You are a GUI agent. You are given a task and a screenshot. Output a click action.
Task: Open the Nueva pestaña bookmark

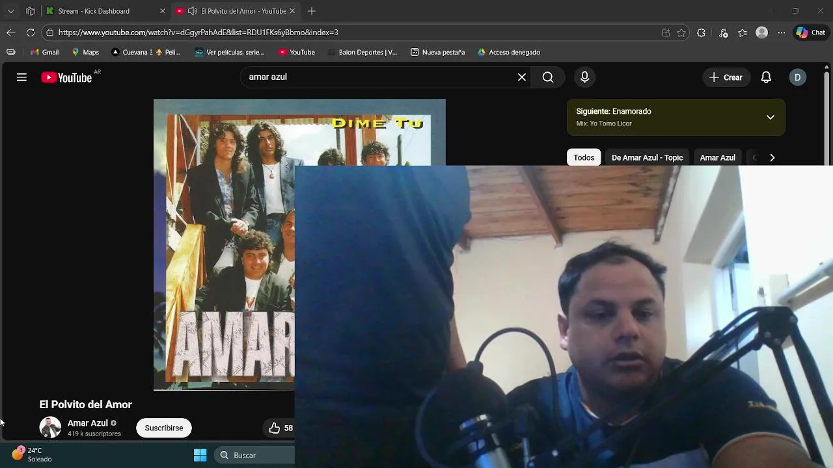[437, 52]
